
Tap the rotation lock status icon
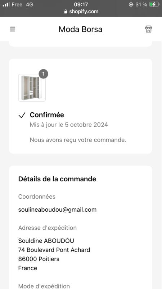[131, 5]
